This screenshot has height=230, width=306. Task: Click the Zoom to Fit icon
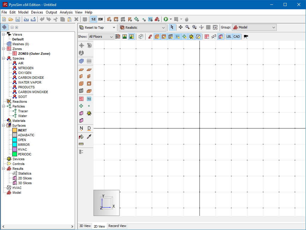coord(215,27)
